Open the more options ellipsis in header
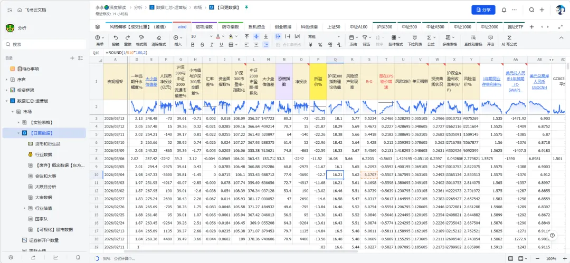Viewport: 570px width, 263px height. pyautogui.click(x=514, y=10)
